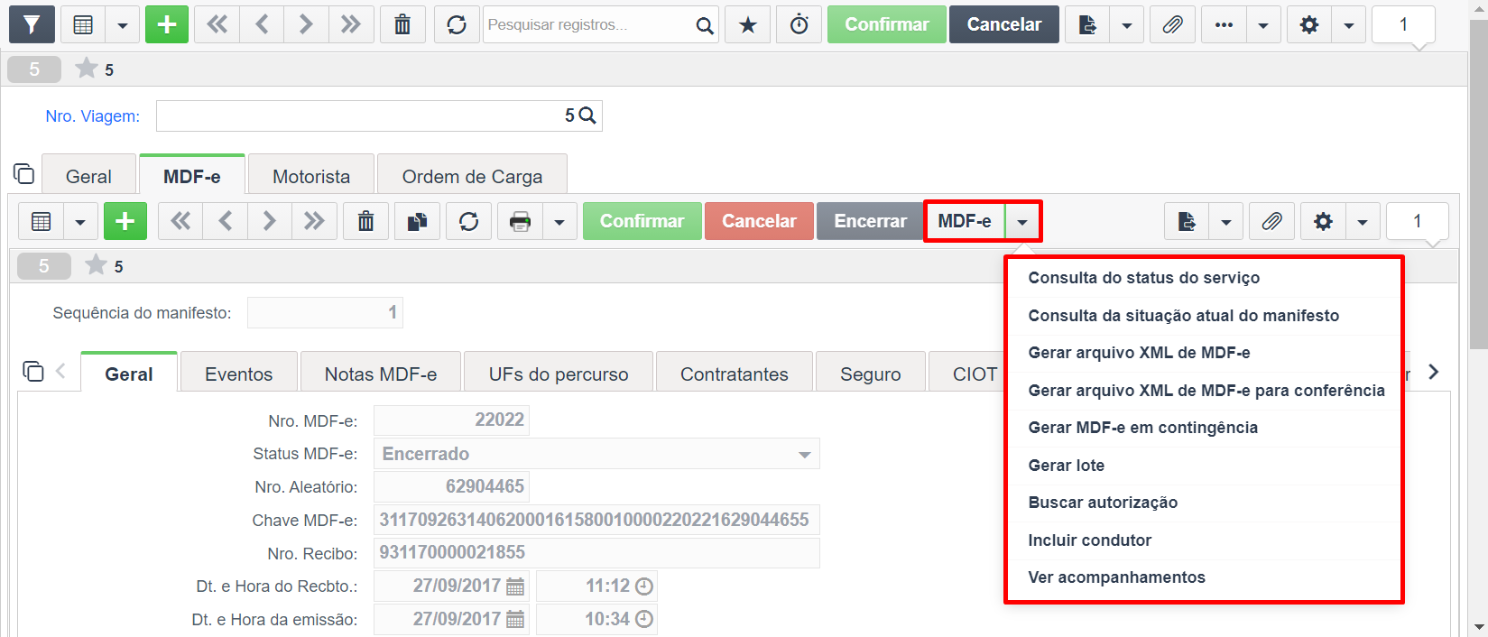Click inner green Confirmar button
This screenshot has width=1488, height=637.
(x=642, y=221)
